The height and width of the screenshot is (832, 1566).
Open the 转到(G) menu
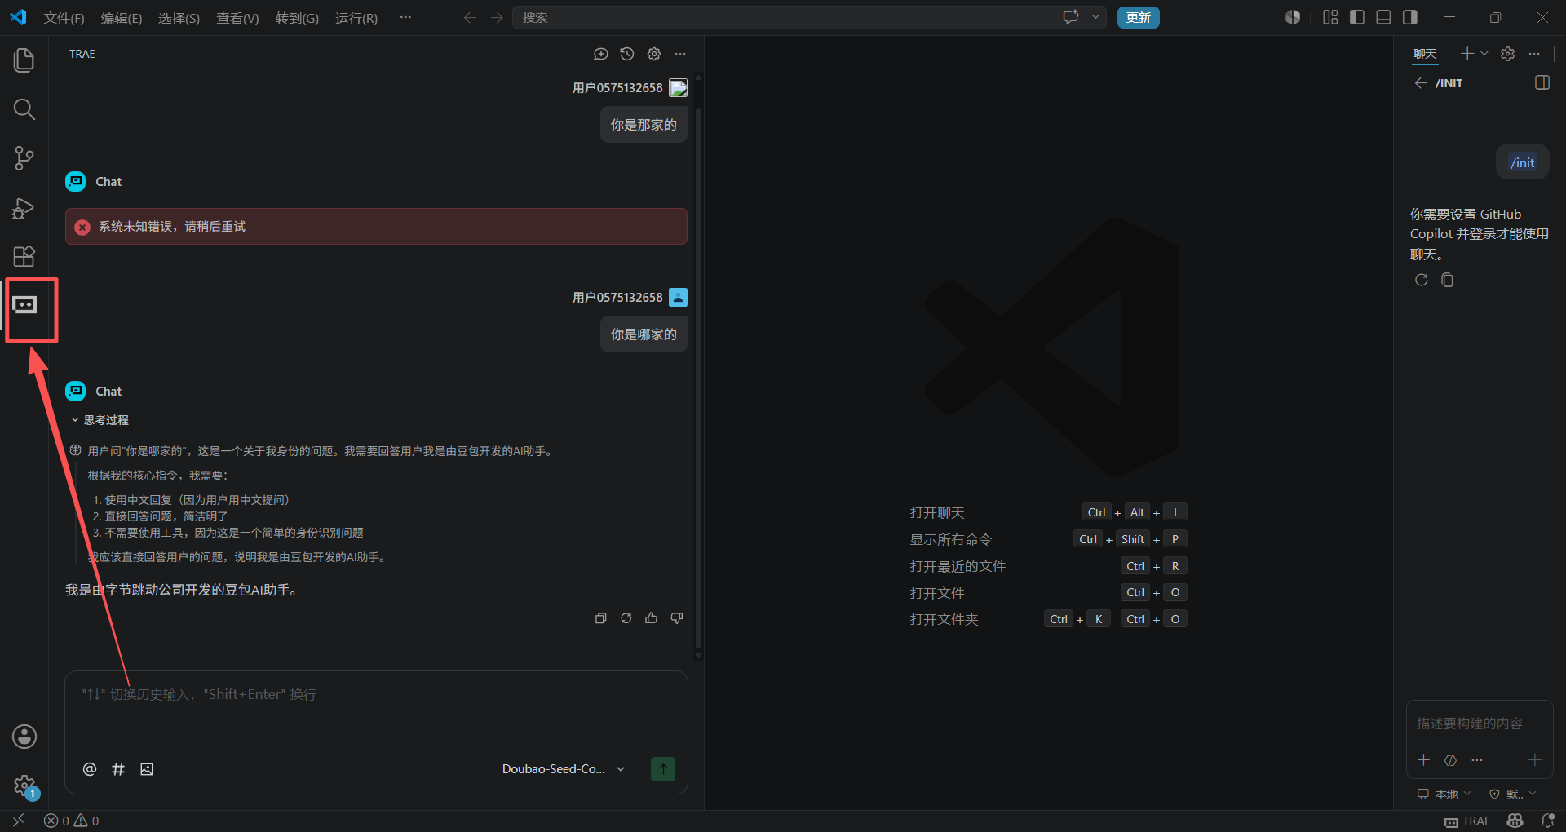click(x=297, y=18)
